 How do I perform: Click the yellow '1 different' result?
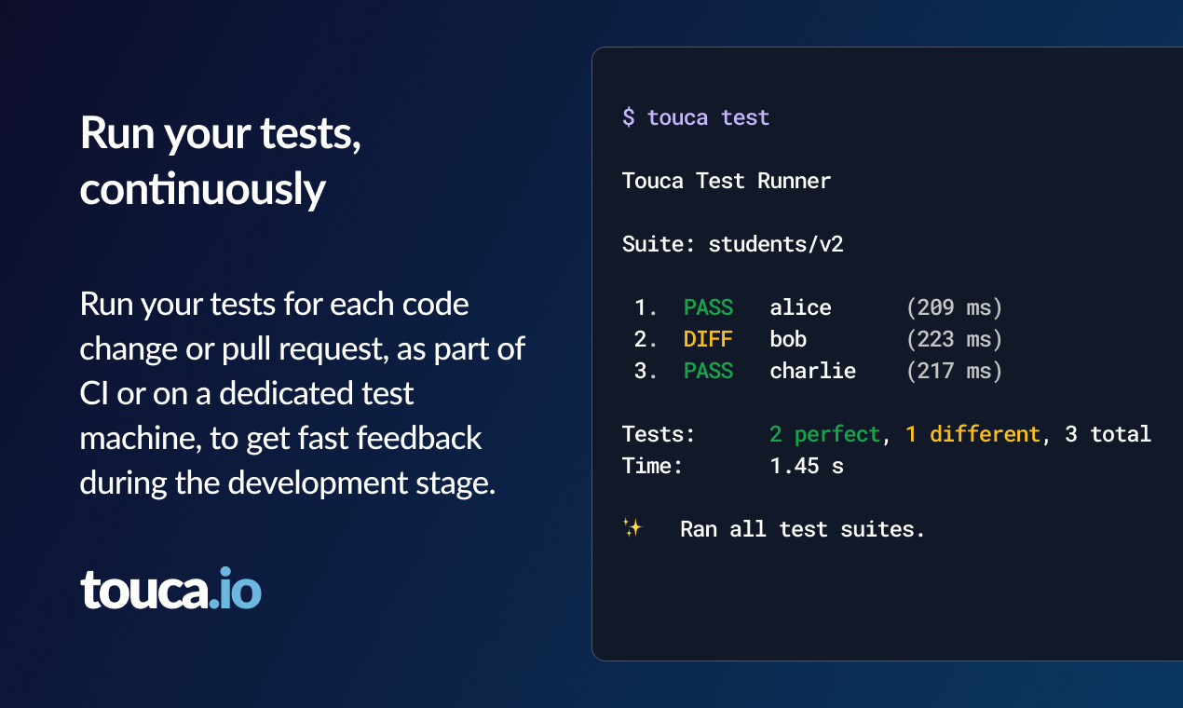click(x=972, y=434)
